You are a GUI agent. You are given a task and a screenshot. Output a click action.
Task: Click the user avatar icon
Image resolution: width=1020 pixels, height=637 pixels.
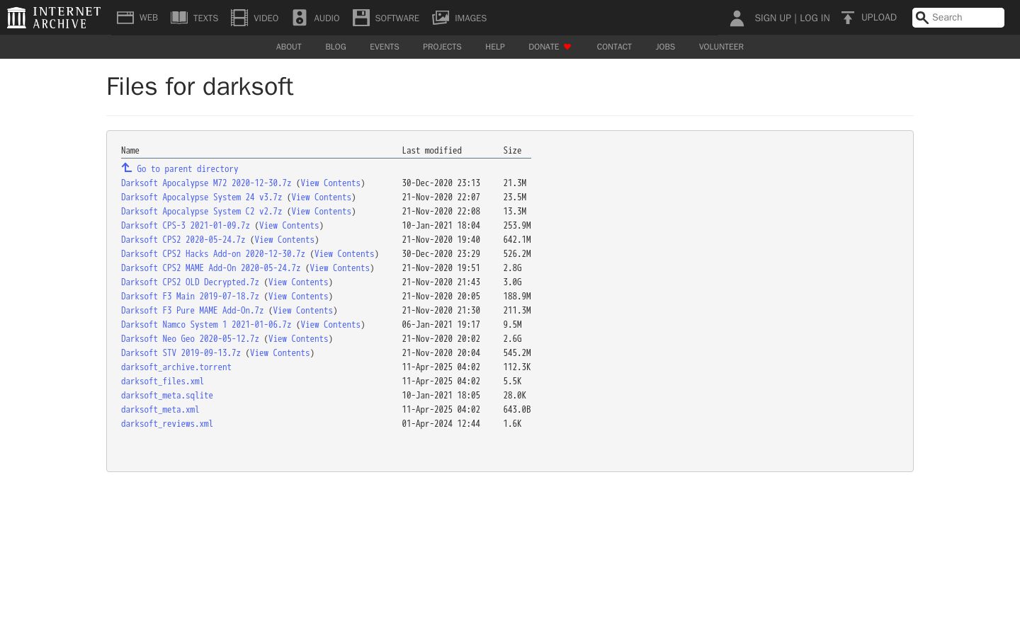[737, 18]
